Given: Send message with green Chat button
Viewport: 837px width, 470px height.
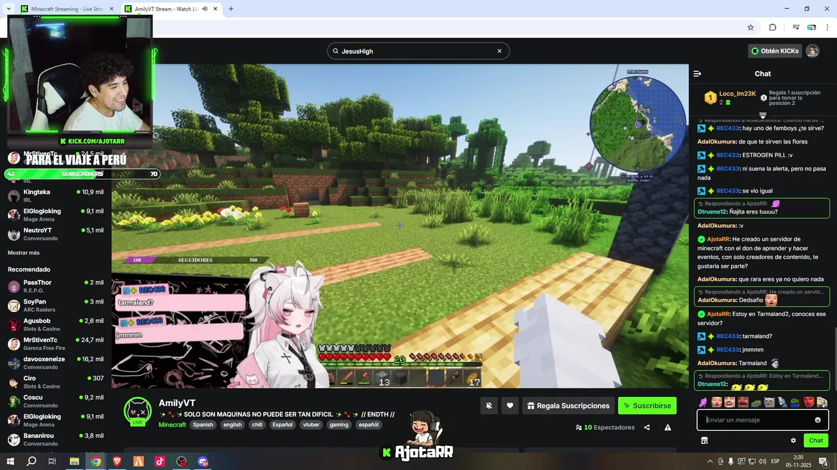Looking at the screenshot, I should (815, 441).
